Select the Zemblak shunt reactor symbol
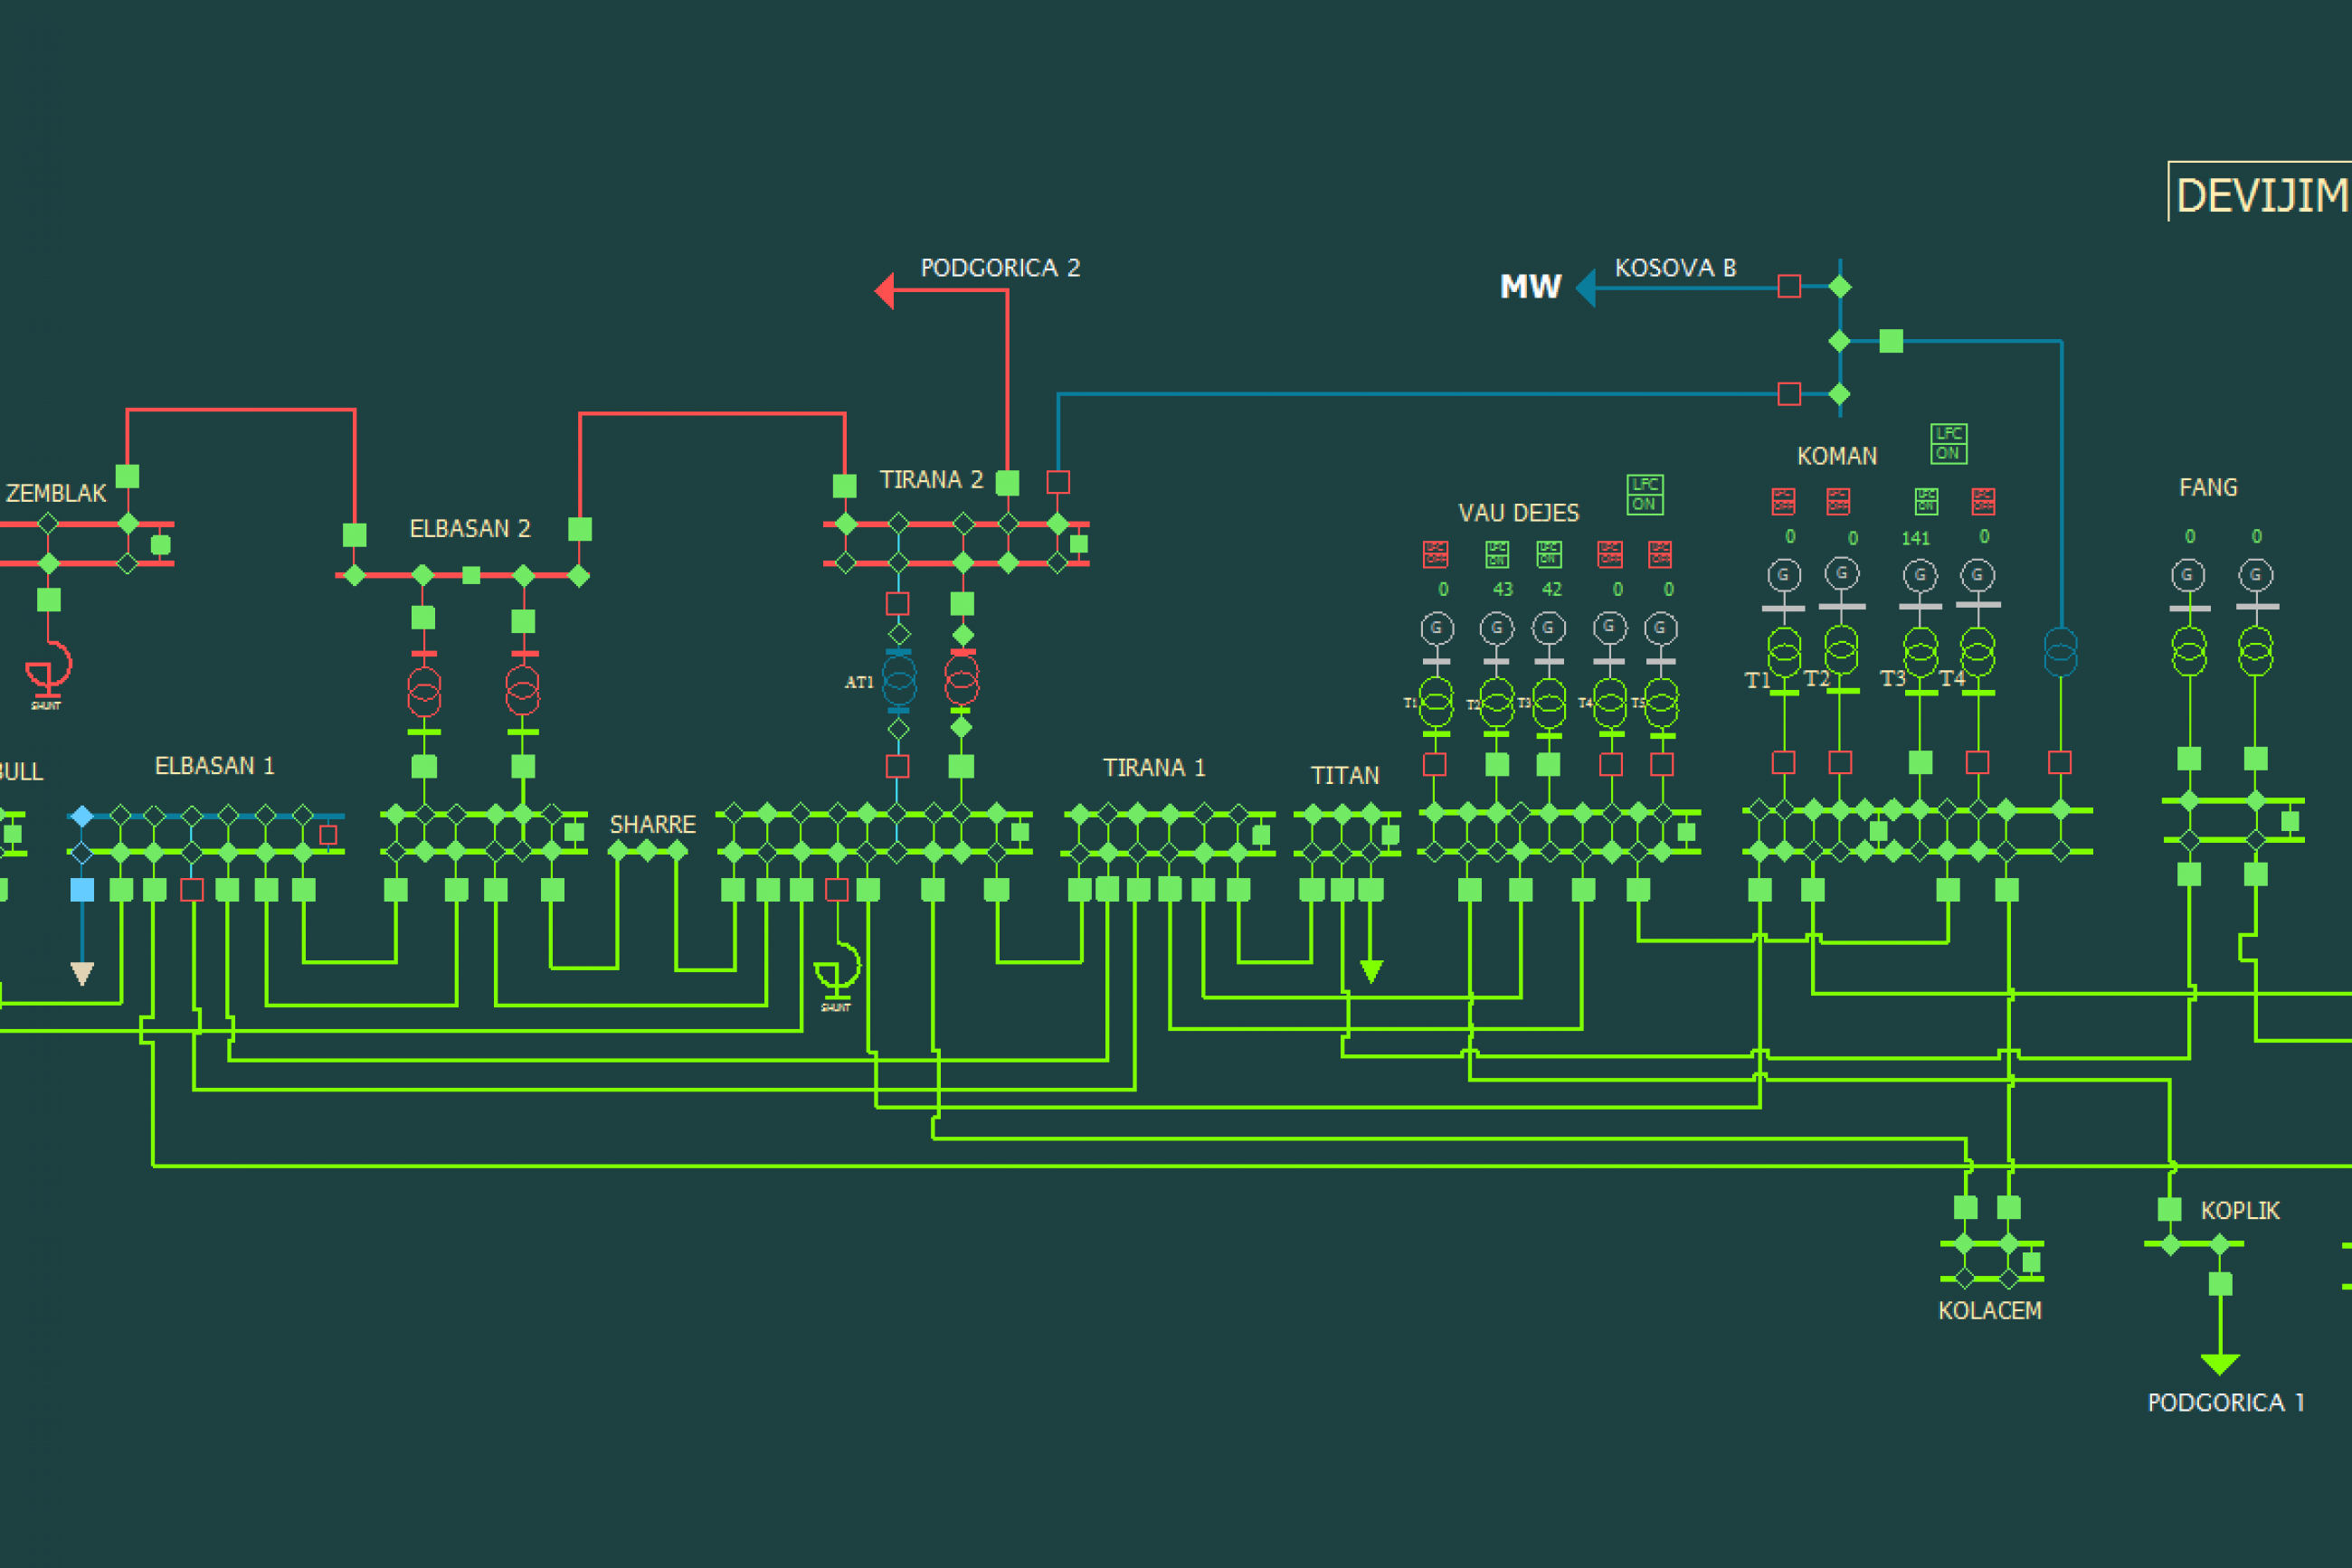Screen dimensions: 2352x1568 tap(48, 668)
